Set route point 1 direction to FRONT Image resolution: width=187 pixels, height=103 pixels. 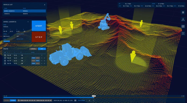coord(33,58)
